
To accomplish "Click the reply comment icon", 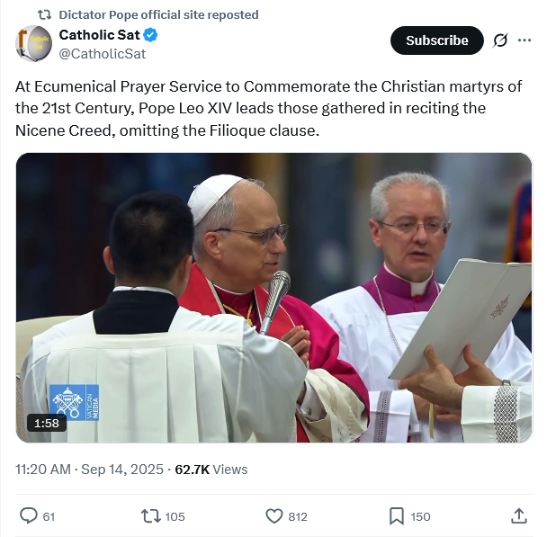I will 30,515.
